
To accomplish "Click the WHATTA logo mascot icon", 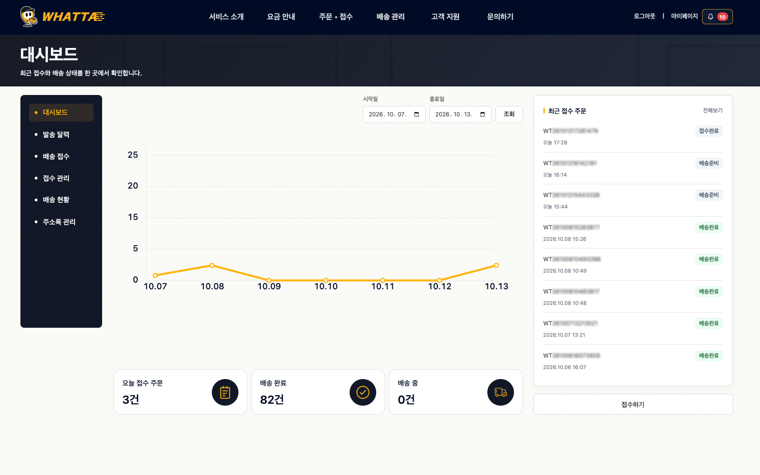I will pos(29,17).
